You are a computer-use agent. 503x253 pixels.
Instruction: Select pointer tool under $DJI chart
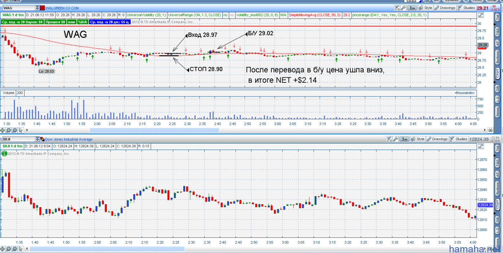tap(21, 249)
